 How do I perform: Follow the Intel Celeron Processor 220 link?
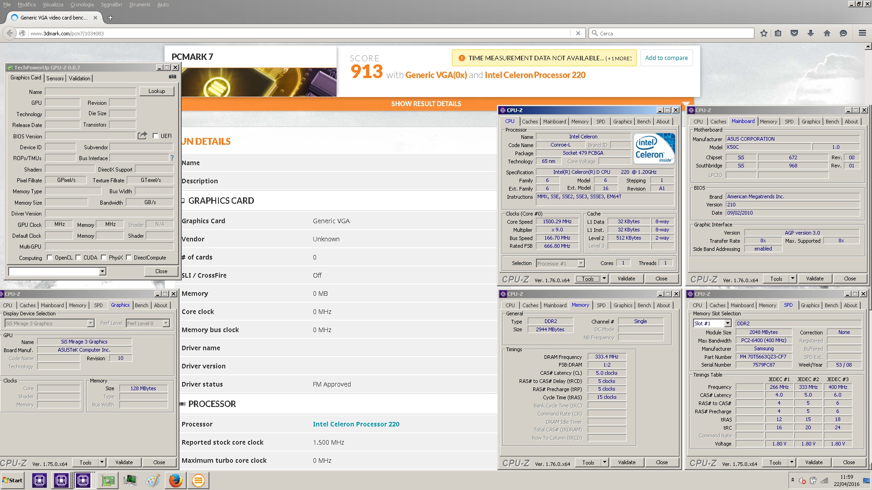coord(356,424)
